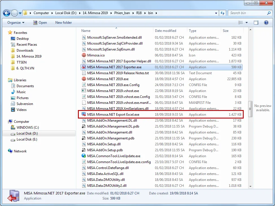Image resolution: width=275 pixels, height=206 pixels.
Task: Click the Back navigation arrow
Action: 7,13
